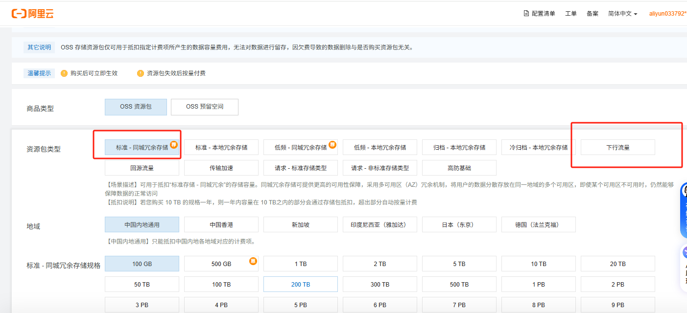Select the 回源流量 resource pack type
The height and width of the screenshot is (313, 687).
click(x=142, y=168)
